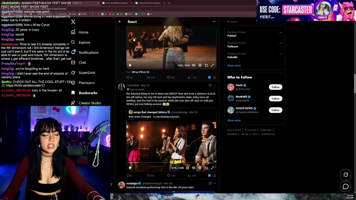The image size is (356, 200).
Task: Seek on the Miley video progress bar
Action: [171, 60]
